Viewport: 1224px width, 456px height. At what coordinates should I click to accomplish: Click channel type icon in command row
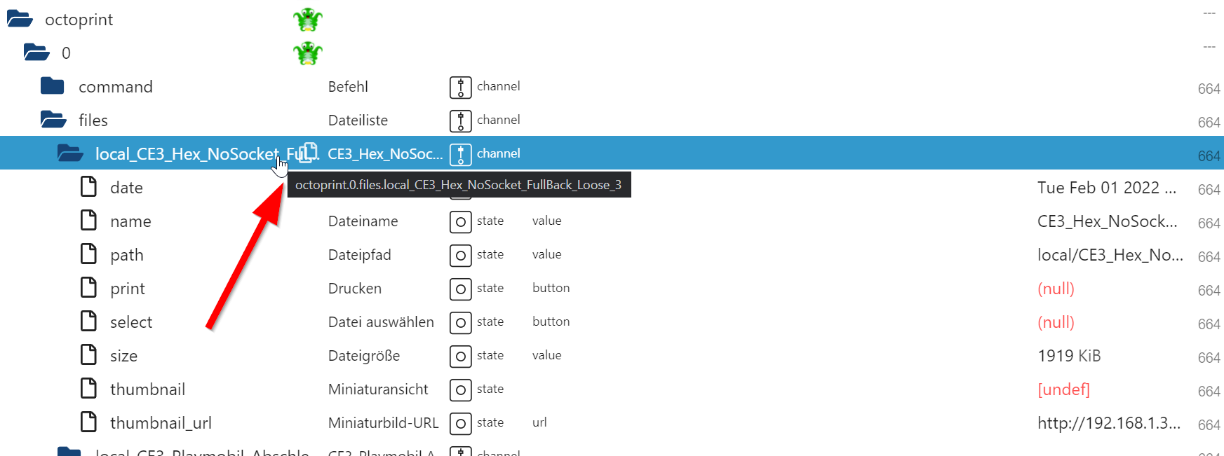460,87
